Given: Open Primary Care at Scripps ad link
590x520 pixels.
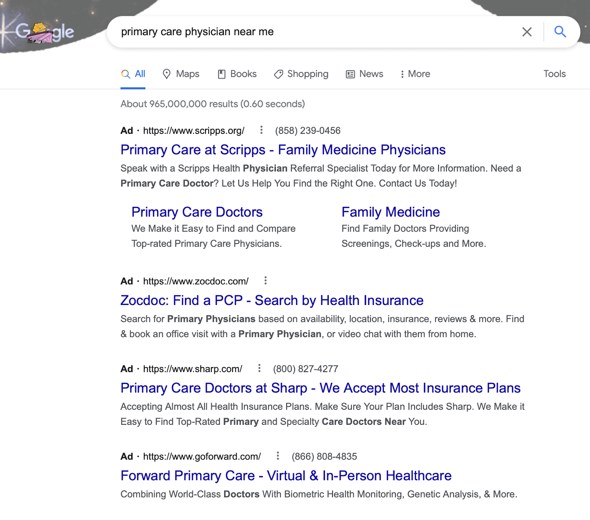Looking at the screenshot, I should [283, 150].
